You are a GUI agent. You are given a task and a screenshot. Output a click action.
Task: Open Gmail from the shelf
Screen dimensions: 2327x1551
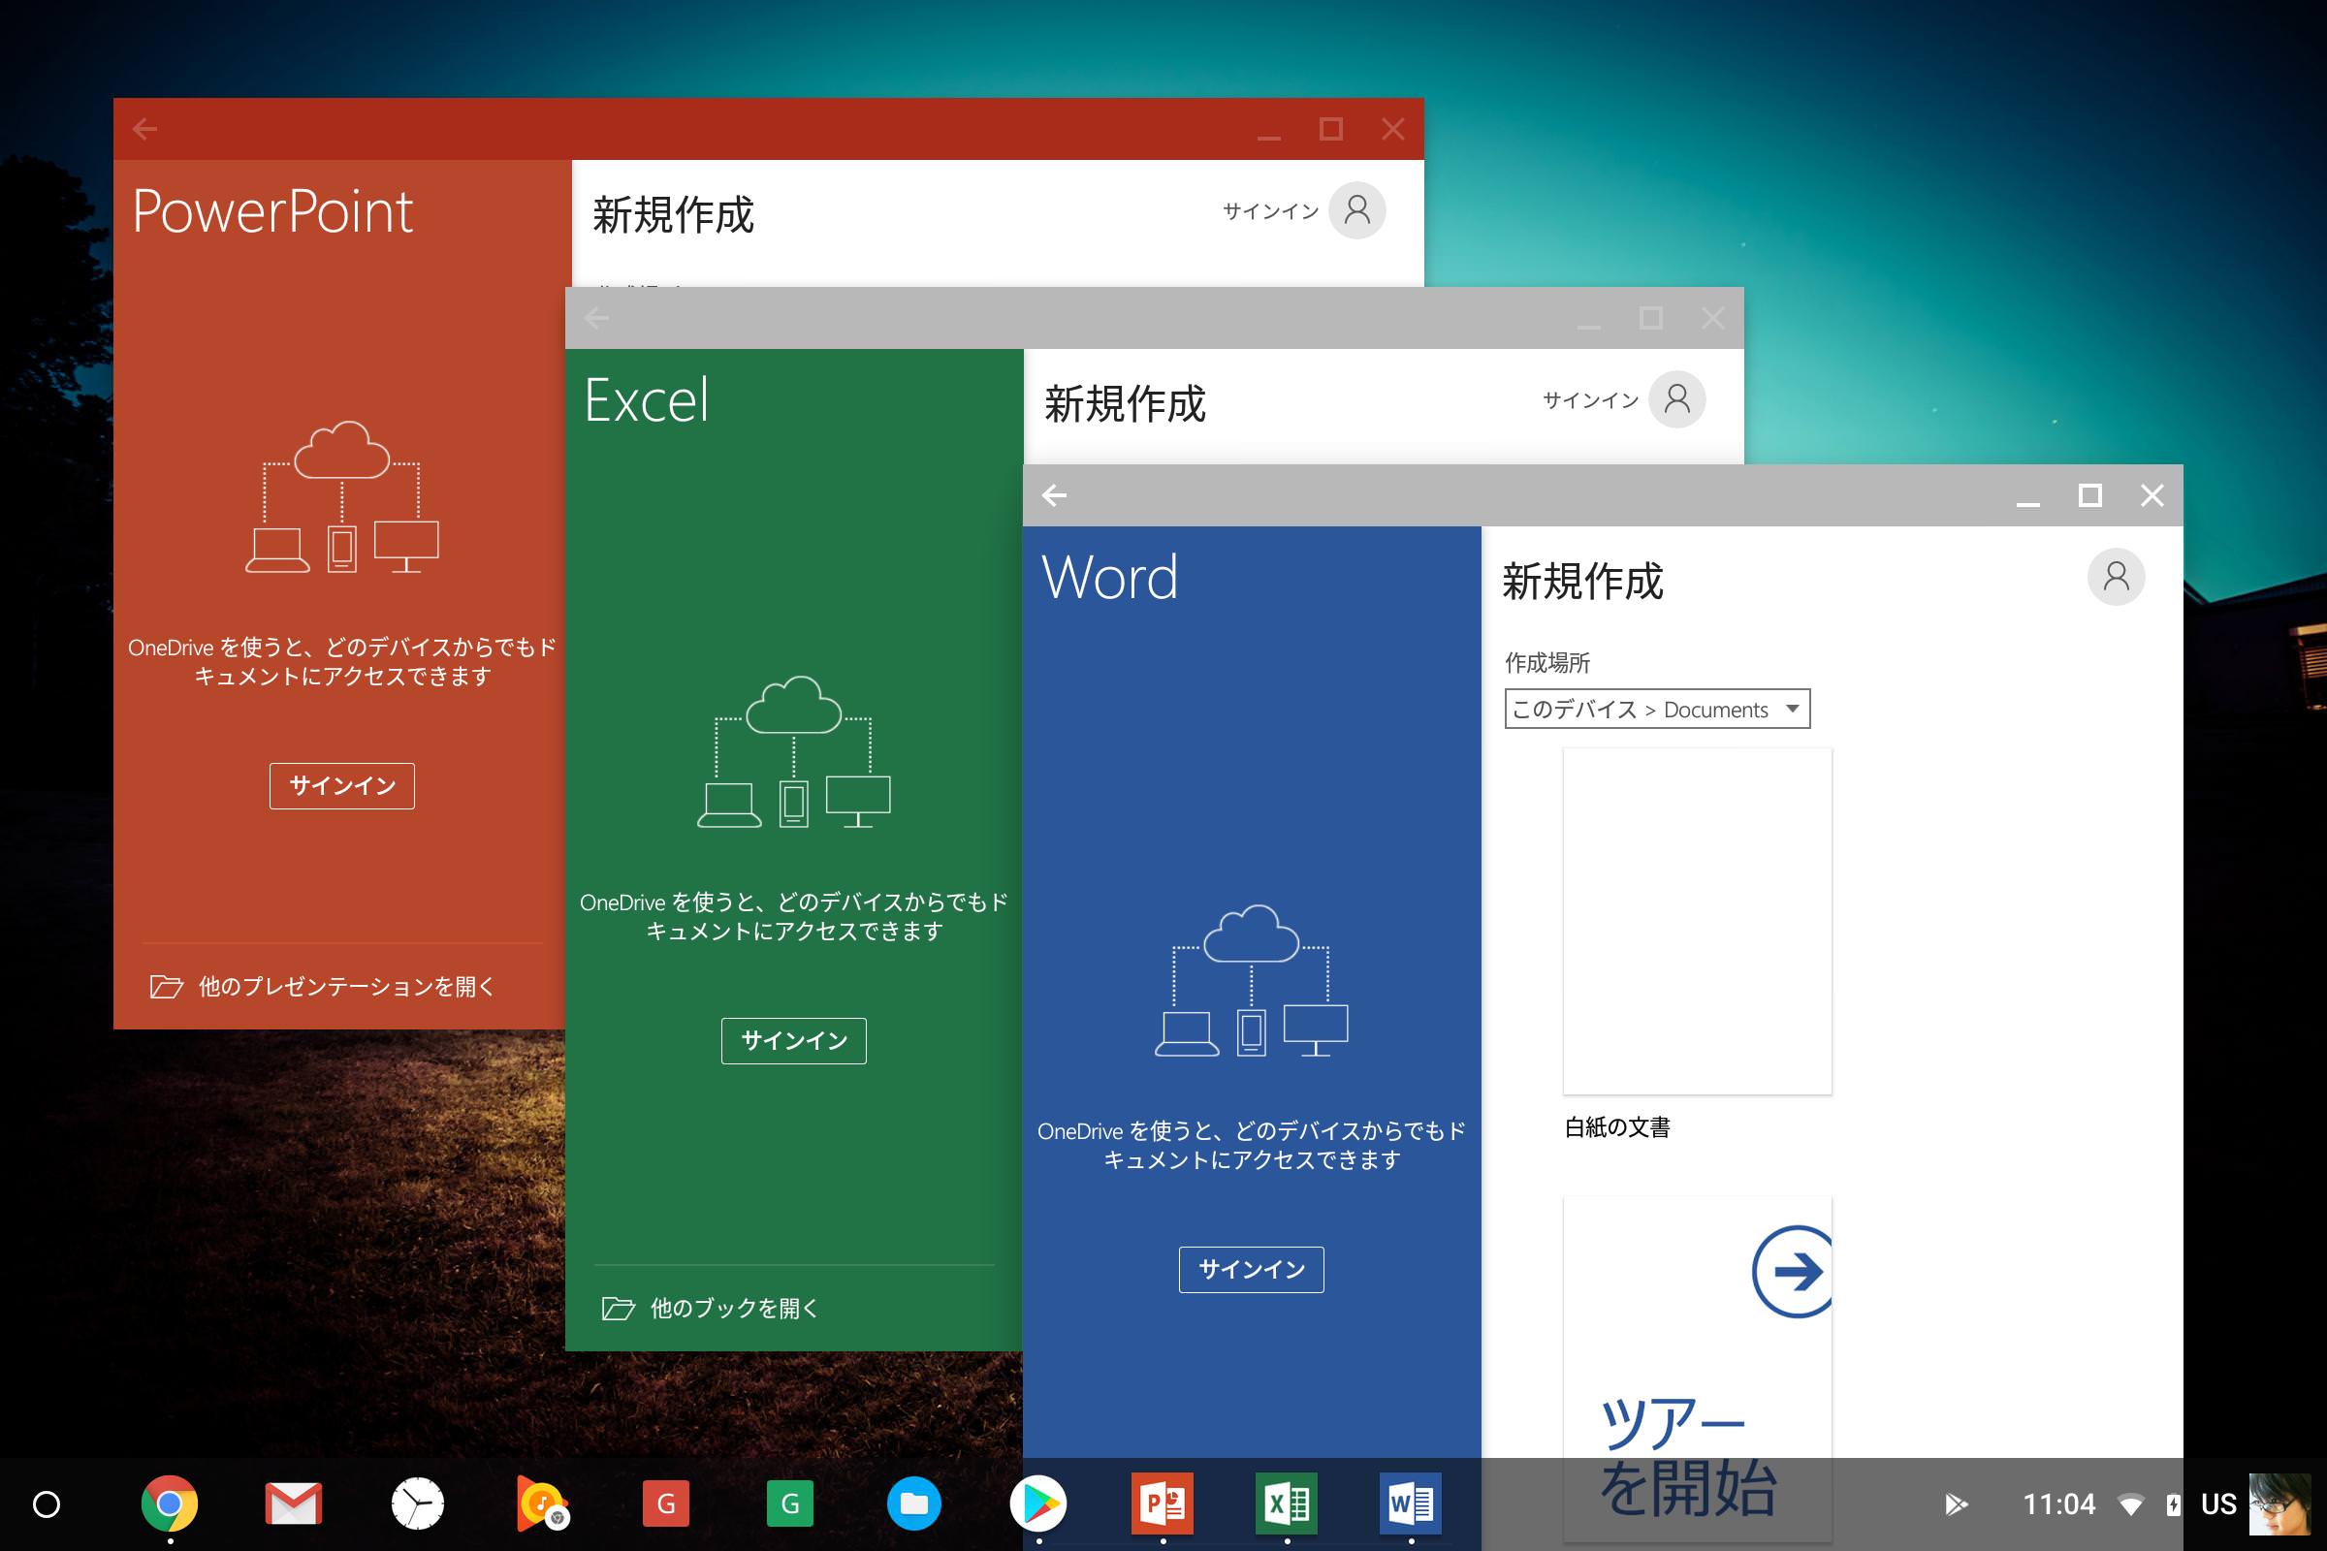pos(294,1504)
